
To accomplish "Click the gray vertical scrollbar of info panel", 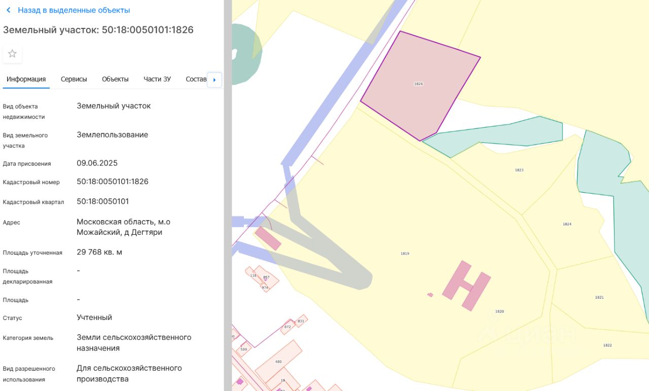I will [x=228, y=195].
